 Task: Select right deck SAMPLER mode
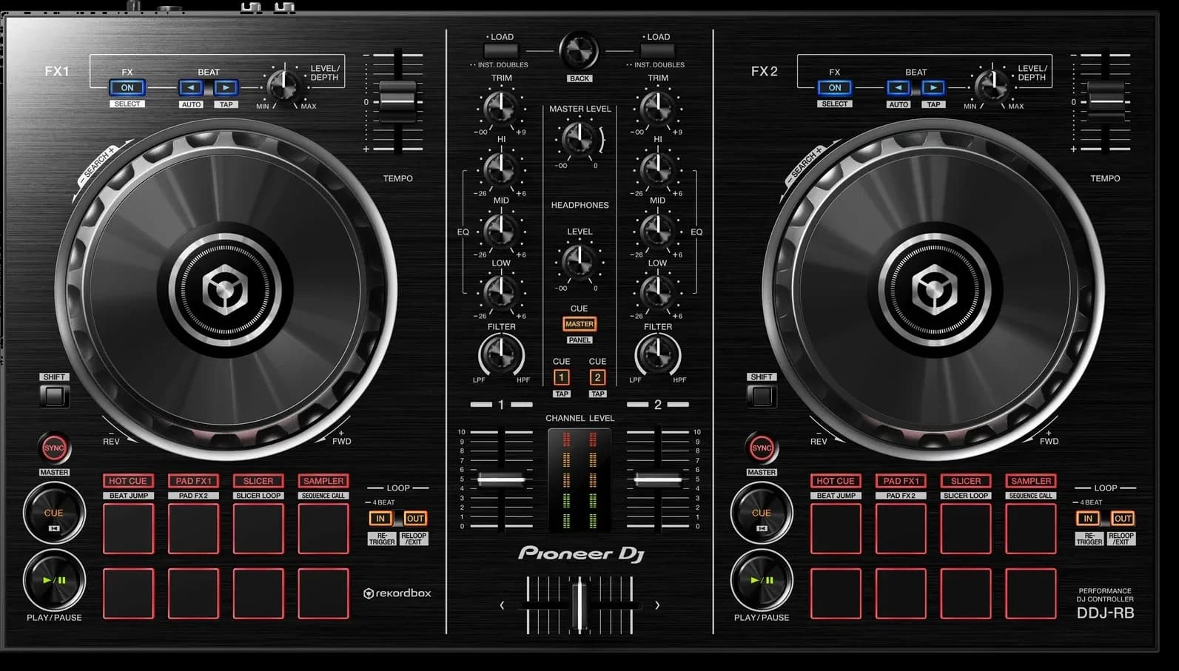coord(1031,481)
